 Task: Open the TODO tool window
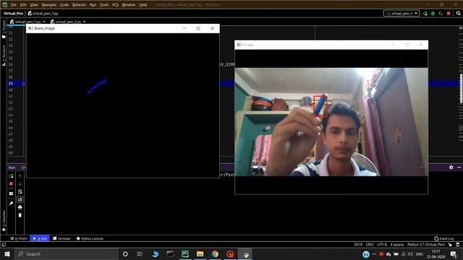pyautogui.click(x=19, y=238)
